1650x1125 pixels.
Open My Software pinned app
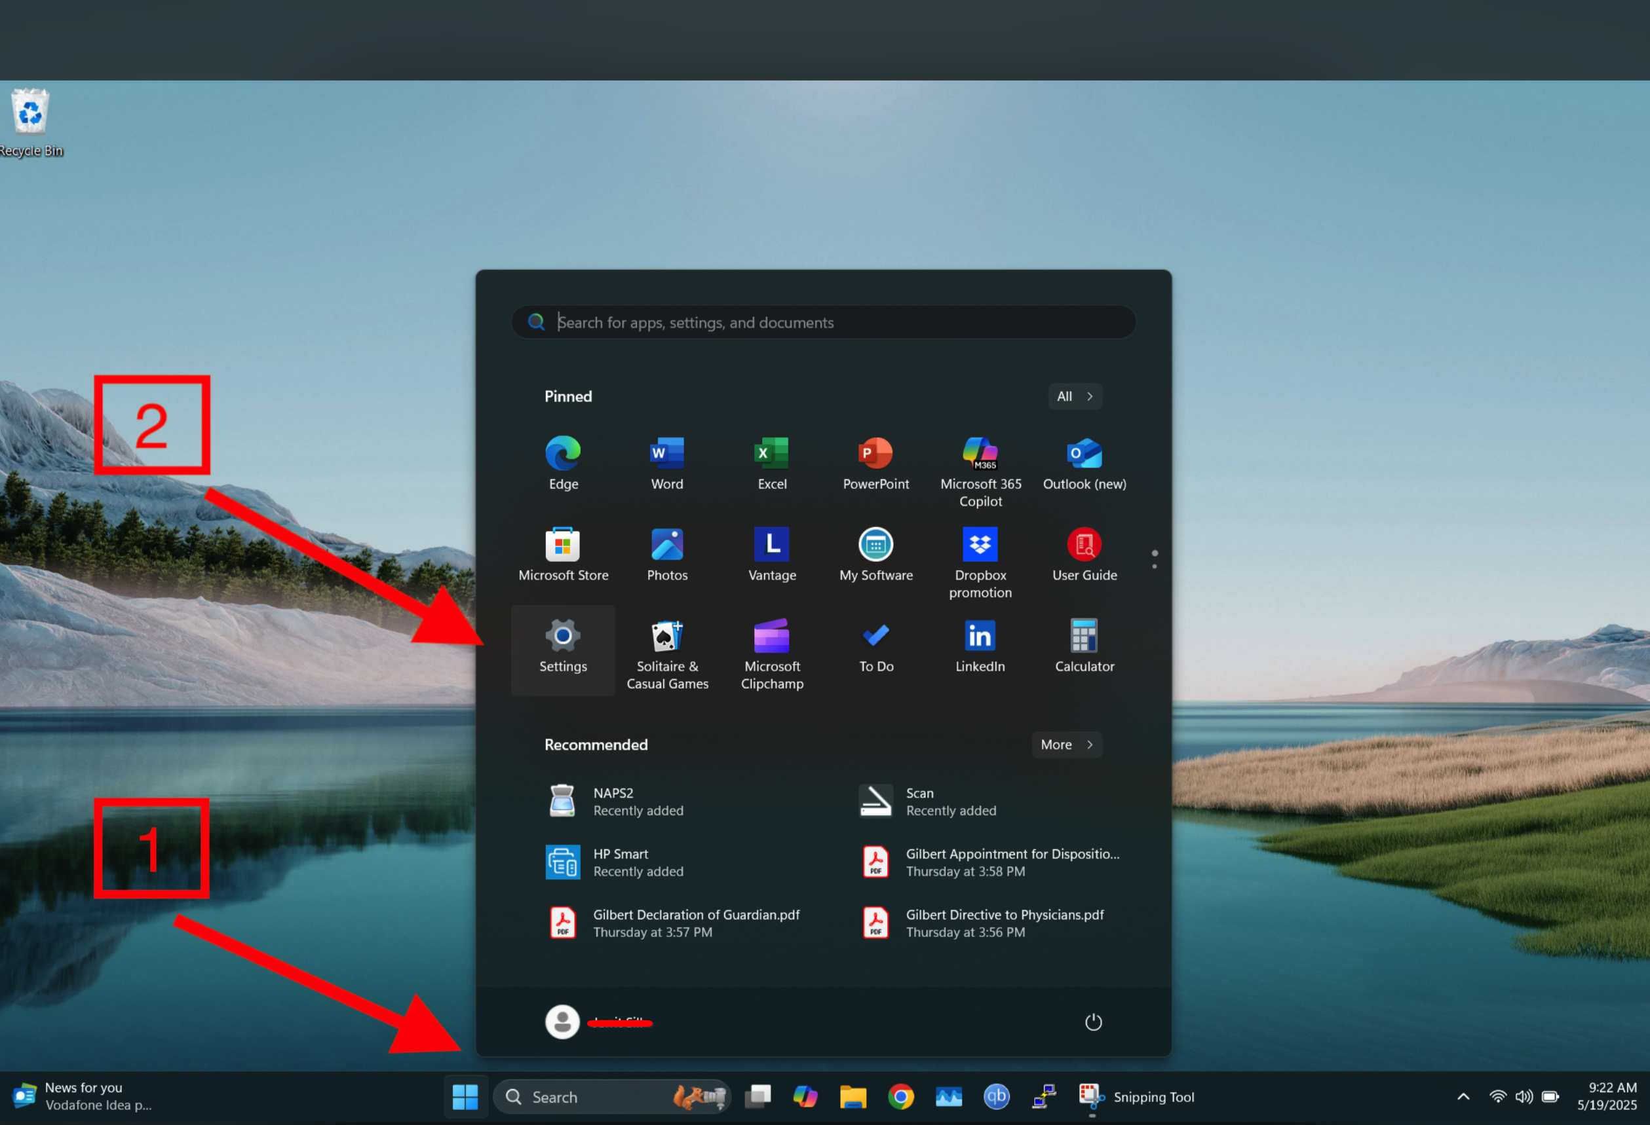tap(875, 555)
